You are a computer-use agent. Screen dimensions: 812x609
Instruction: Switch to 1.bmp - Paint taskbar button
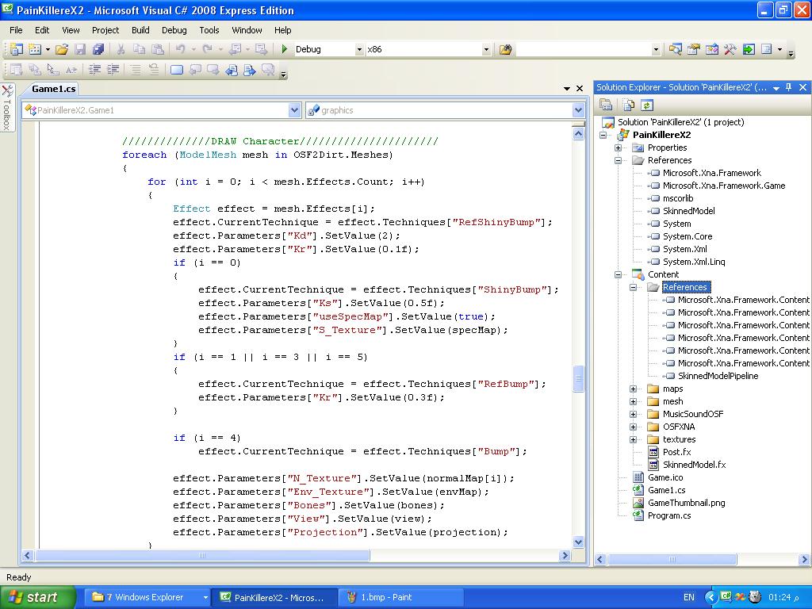pos(400,597)
